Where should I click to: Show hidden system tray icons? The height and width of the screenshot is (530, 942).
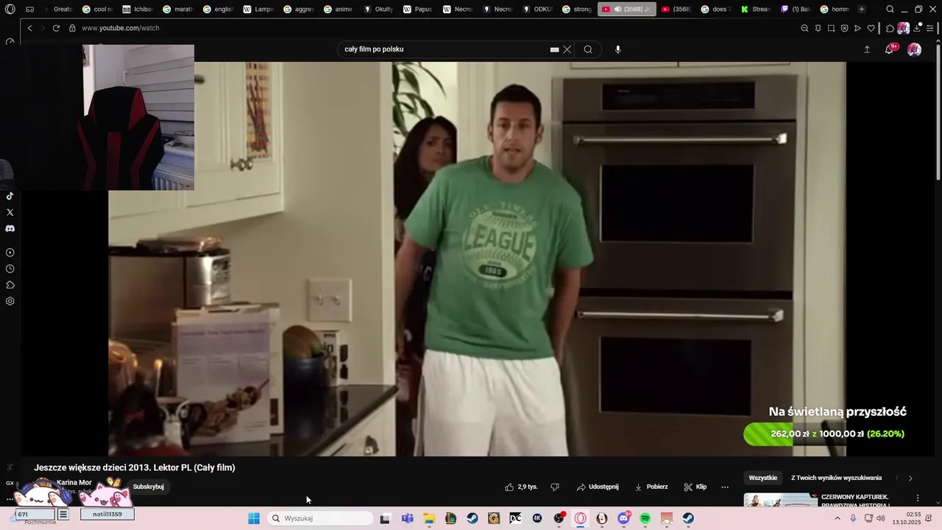coord(837,518)
